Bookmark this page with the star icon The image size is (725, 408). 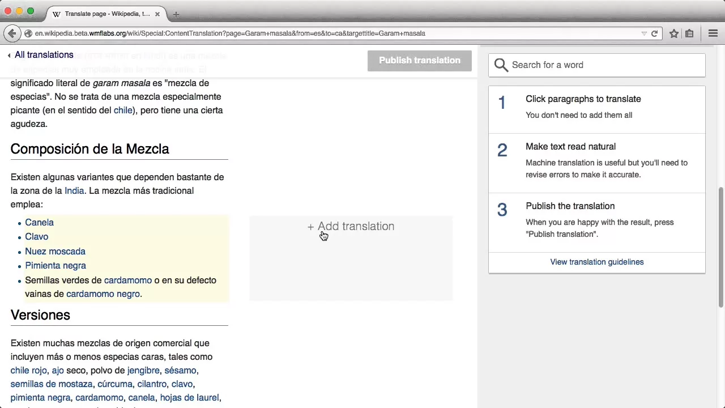point(674,33)
